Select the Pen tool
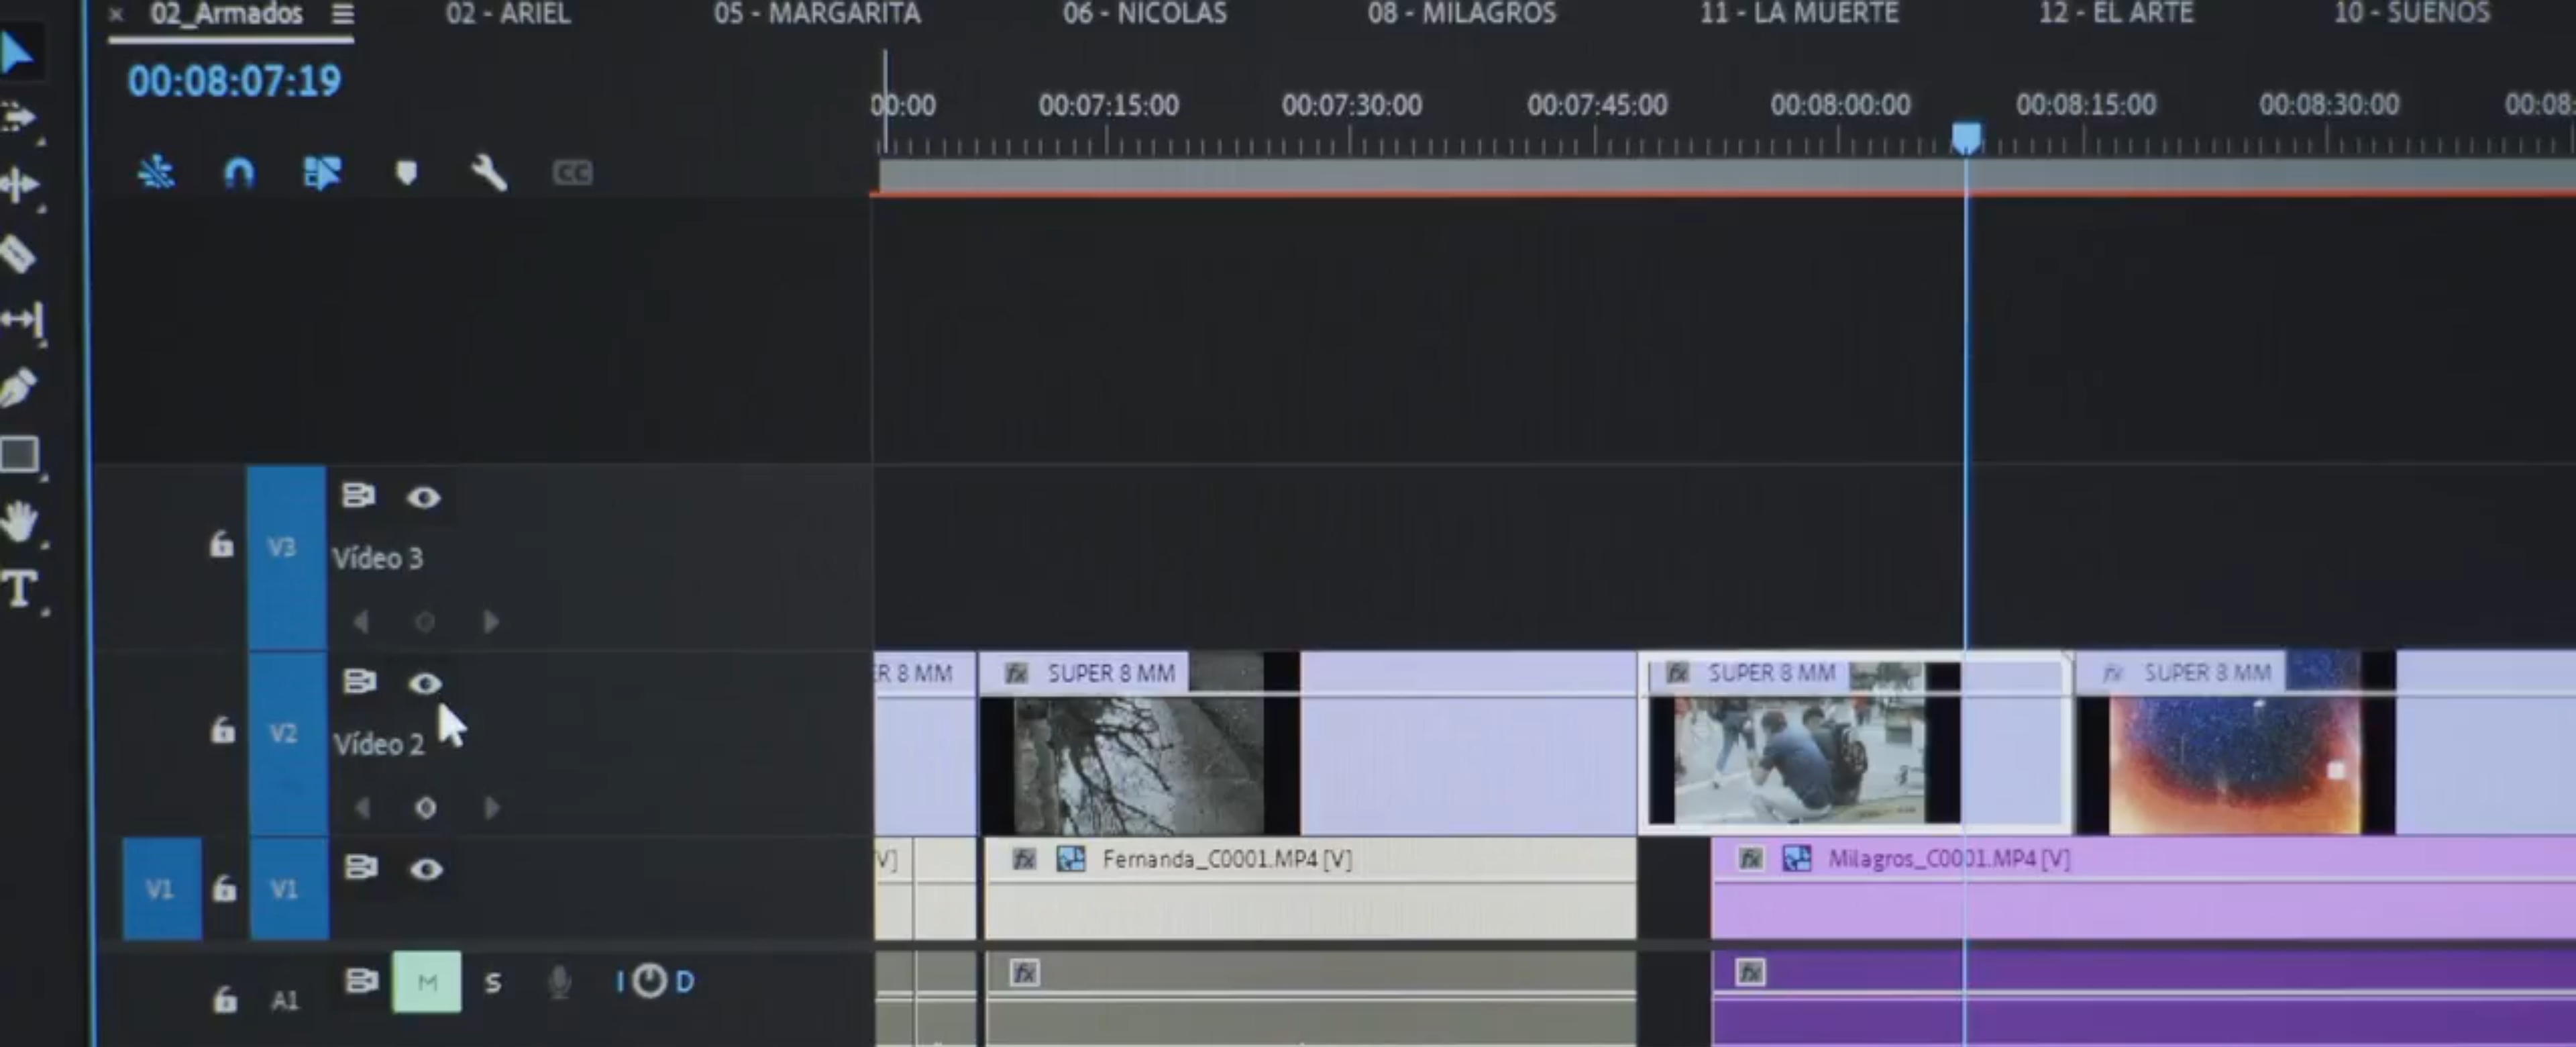This screenshot has height=1047, width=2576. click(19, 387)
